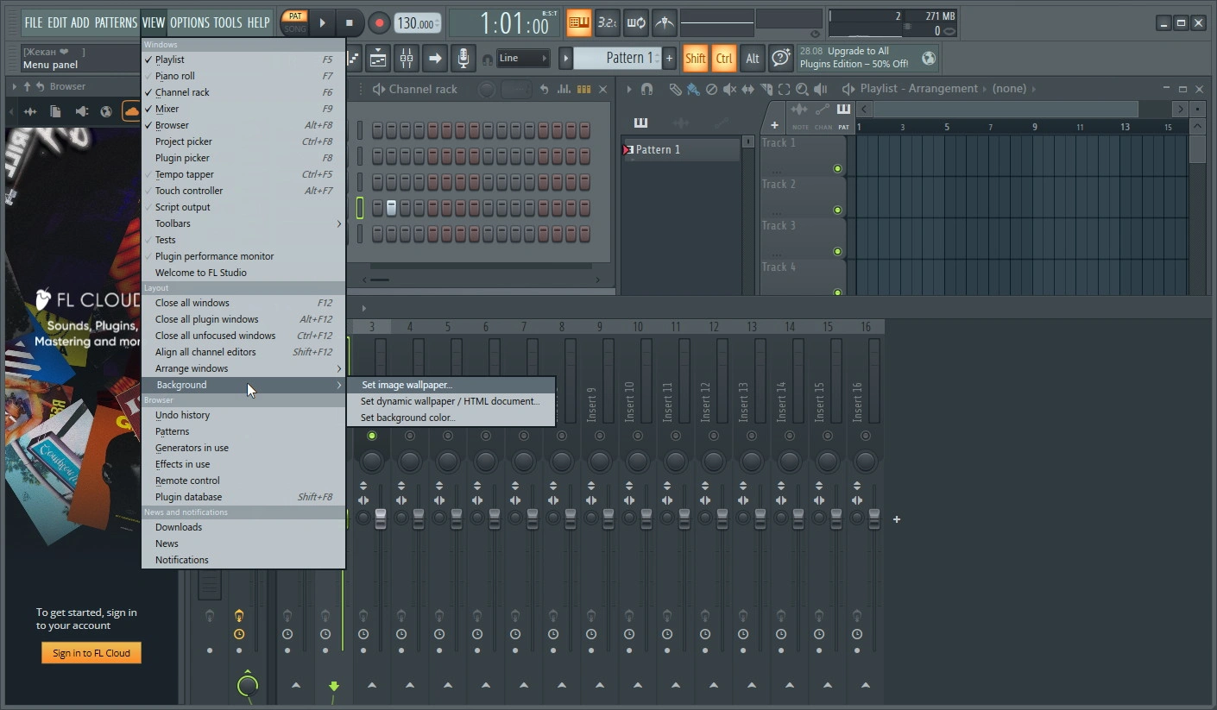1217x710 pixels.
Task: Open the OPTIONS menu
Action: [x=190, y=22]
